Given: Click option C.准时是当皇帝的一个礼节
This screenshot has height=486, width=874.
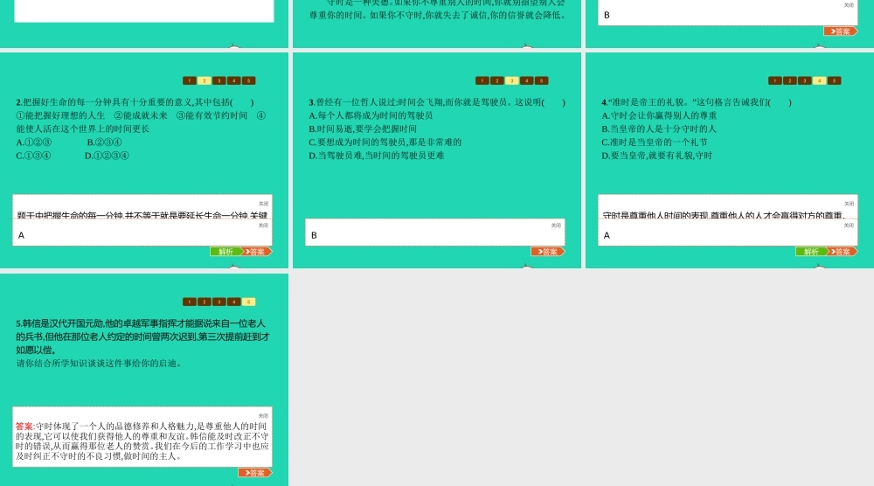Looking at the screenshot, I should coord(655,142).
